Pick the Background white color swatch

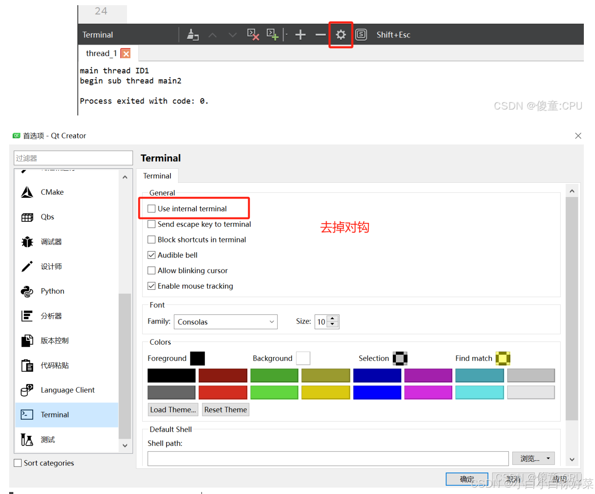303,358
